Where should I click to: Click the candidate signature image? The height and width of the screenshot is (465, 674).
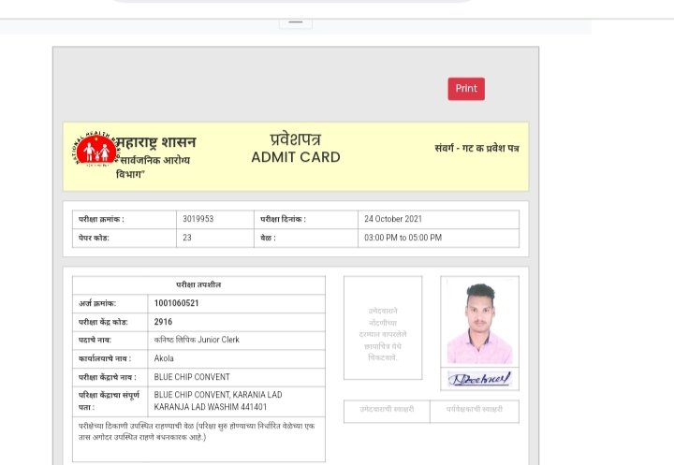coord(479,379)
